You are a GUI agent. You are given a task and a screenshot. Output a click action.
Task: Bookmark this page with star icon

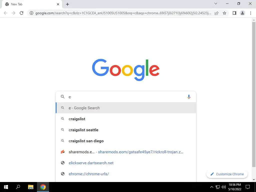[224, 13]
